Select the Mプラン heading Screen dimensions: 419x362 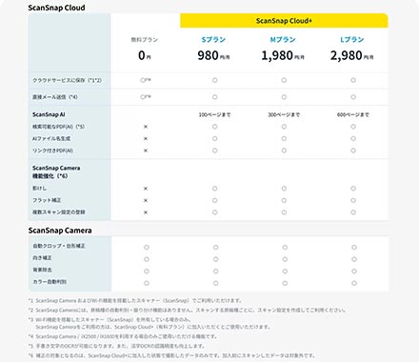[283, 40]
